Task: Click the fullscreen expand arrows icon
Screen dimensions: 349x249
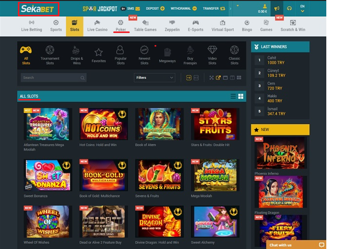Action: (211, 77)
